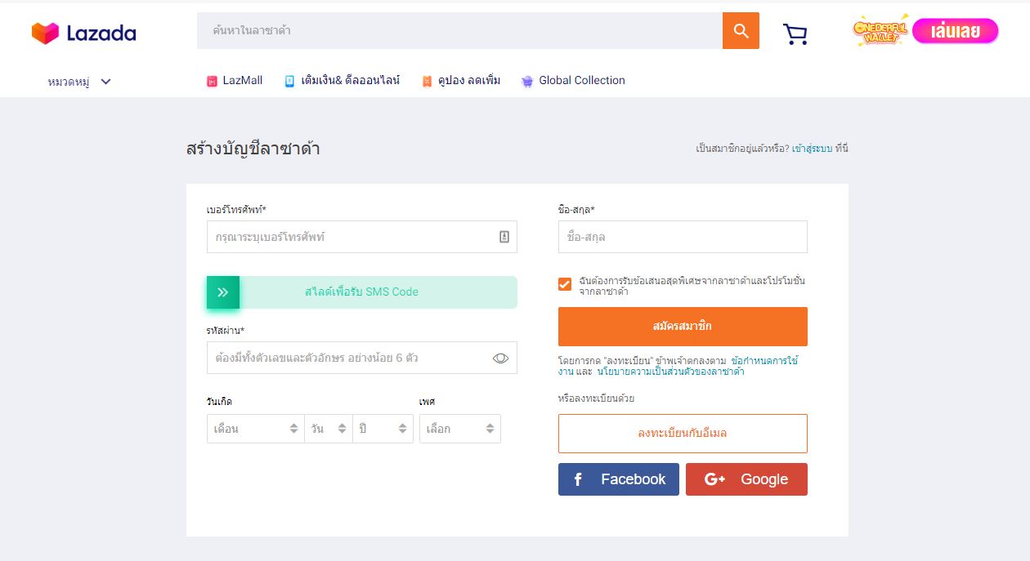Click the phone number input field
Viewport: 1030px width, 561px height.
point(352,237)
